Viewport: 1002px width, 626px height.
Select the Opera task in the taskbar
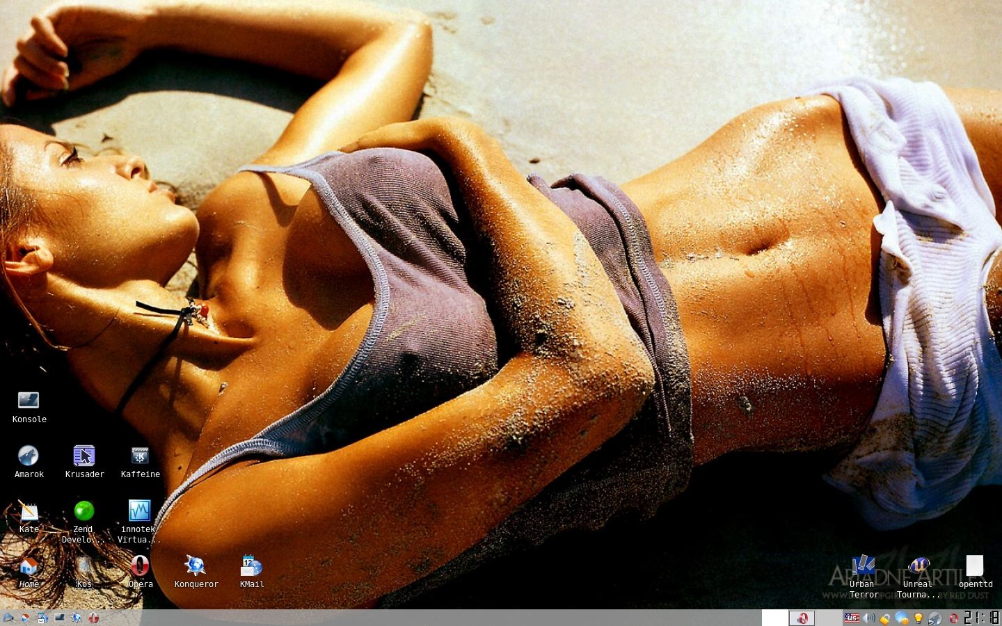pos(802,618)
